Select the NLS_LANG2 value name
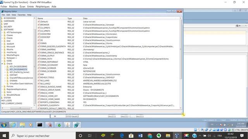 pyautogui.click(x=45, y=84)
